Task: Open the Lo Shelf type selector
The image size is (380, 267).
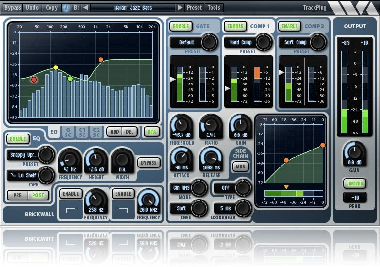Action: (x=23, y=175)
